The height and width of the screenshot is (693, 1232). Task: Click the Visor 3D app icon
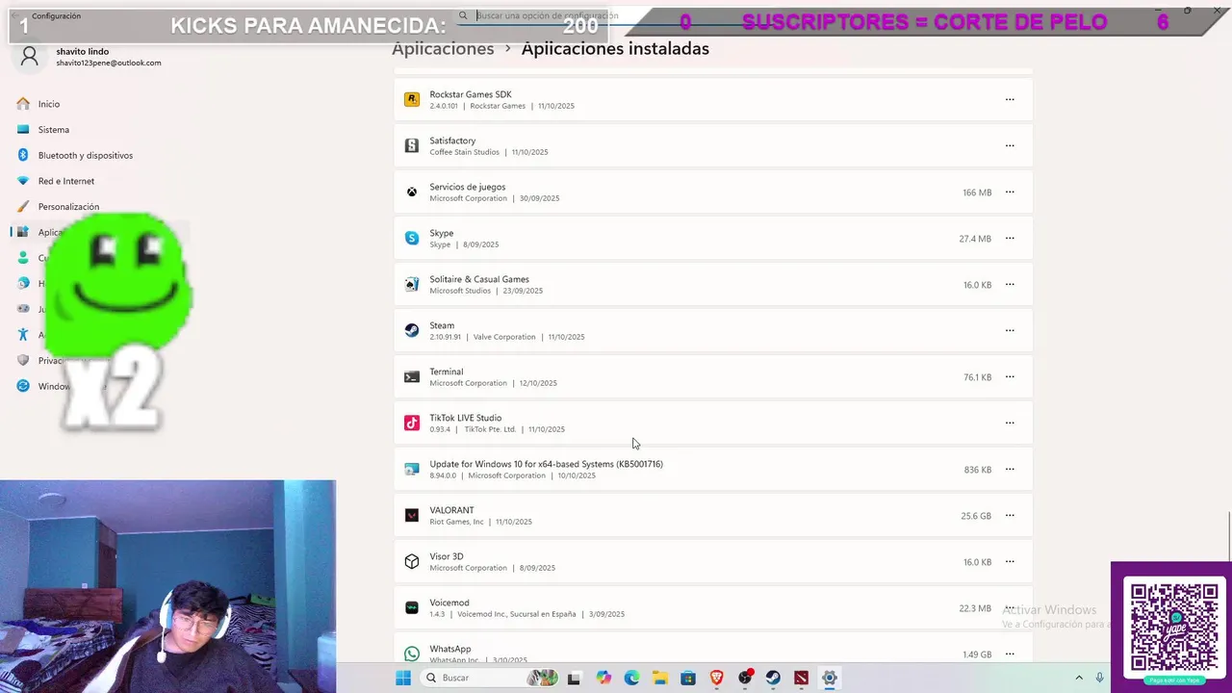pos(412,561)
